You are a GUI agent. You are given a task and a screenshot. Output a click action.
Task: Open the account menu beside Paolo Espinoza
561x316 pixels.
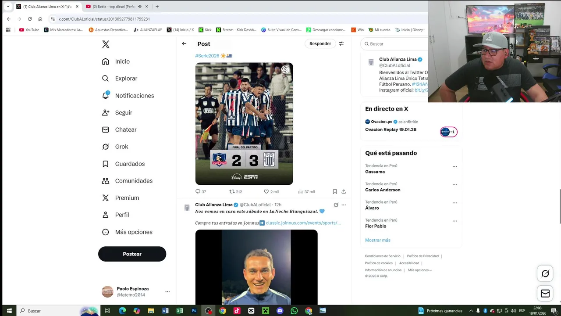(x=167, y=292)
